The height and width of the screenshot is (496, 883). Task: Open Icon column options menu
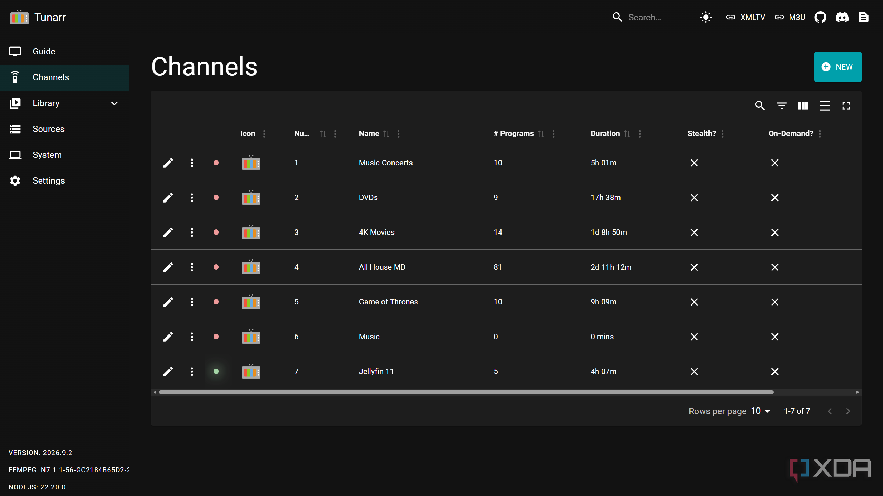(x=264, y=134)
